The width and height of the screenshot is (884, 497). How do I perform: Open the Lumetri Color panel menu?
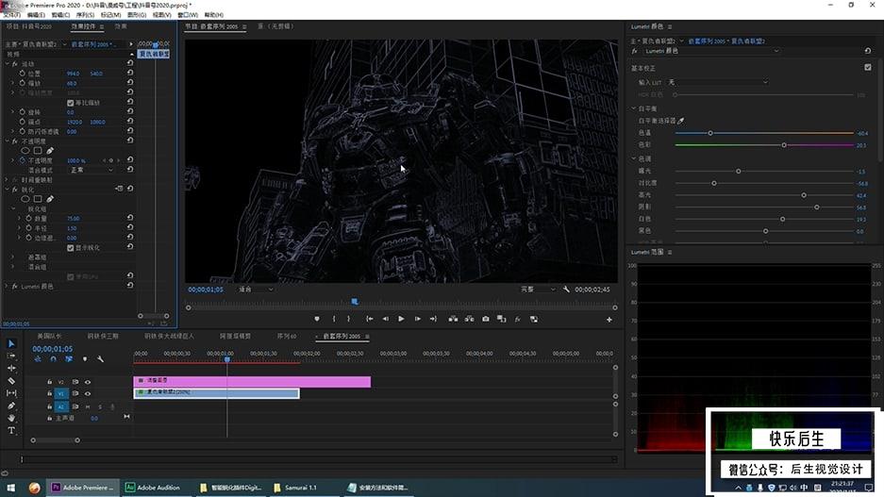pyautogui.click(x=670, y=26)
